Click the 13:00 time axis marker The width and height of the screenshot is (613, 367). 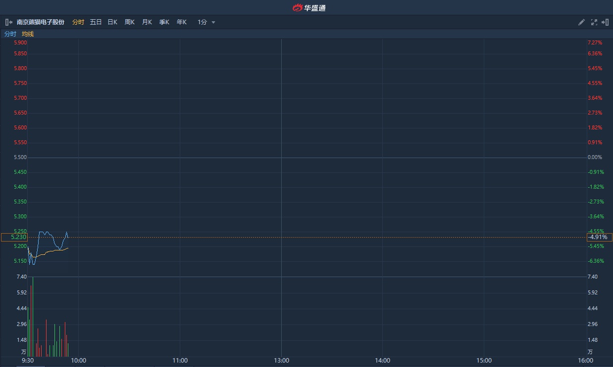[x=281, y=361]
